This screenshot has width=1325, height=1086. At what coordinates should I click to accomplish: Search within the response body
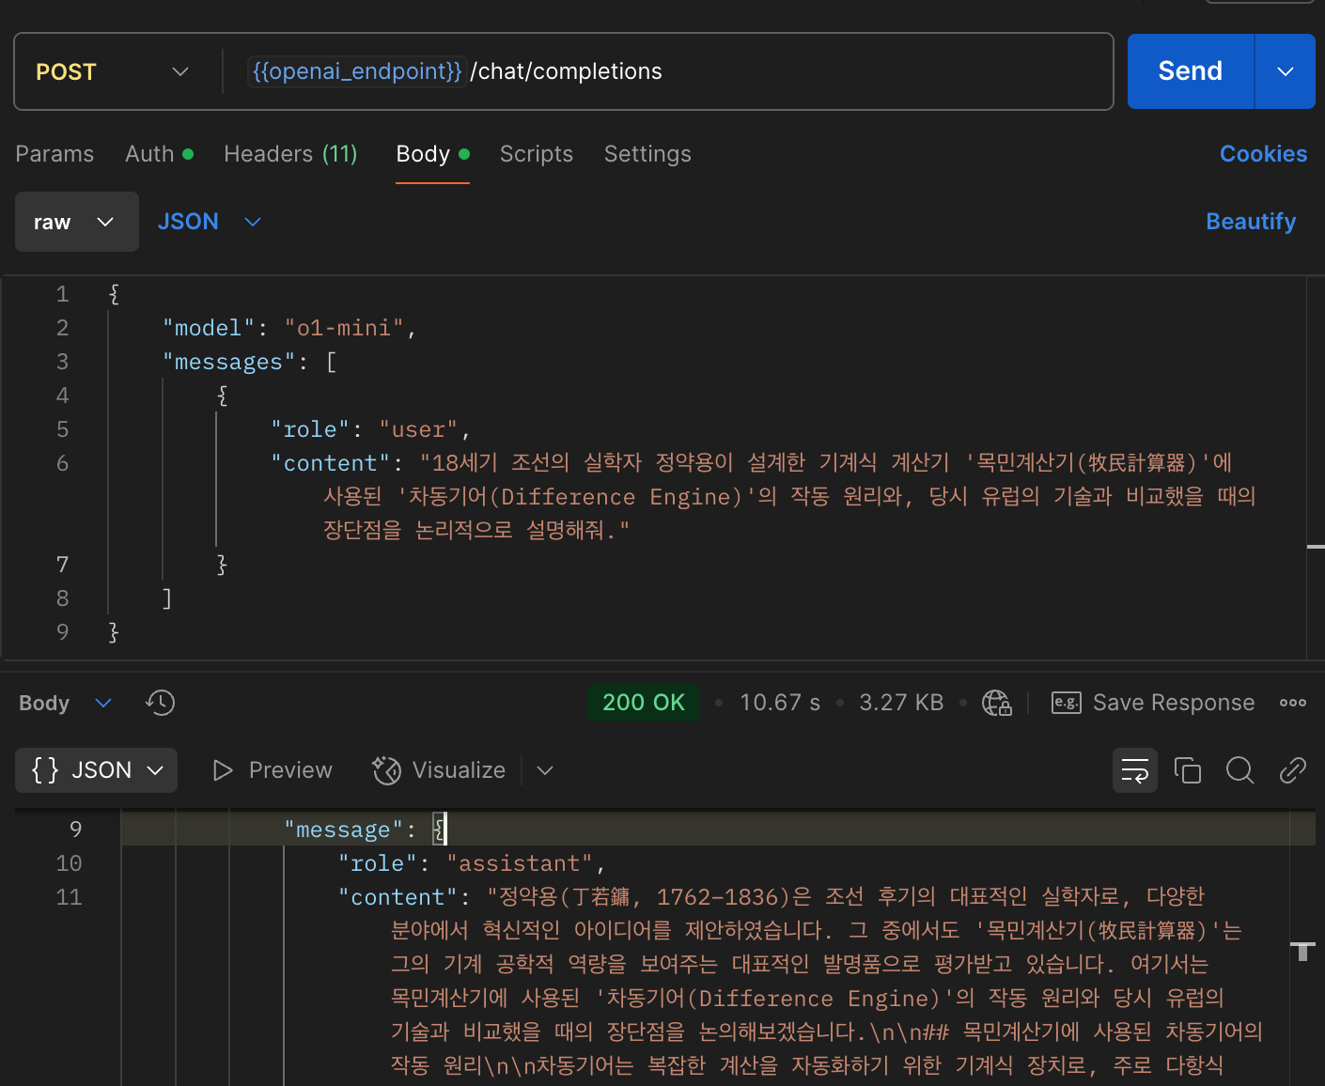1239,770
